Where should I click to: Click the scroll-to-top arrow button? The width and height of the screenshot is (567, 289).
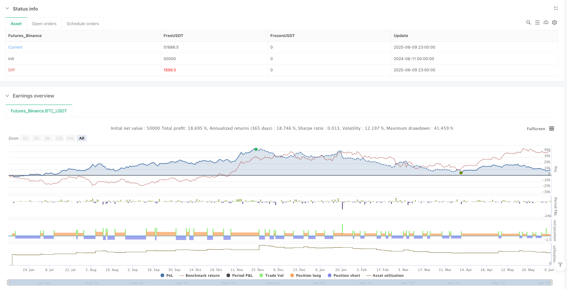[560, 265]
